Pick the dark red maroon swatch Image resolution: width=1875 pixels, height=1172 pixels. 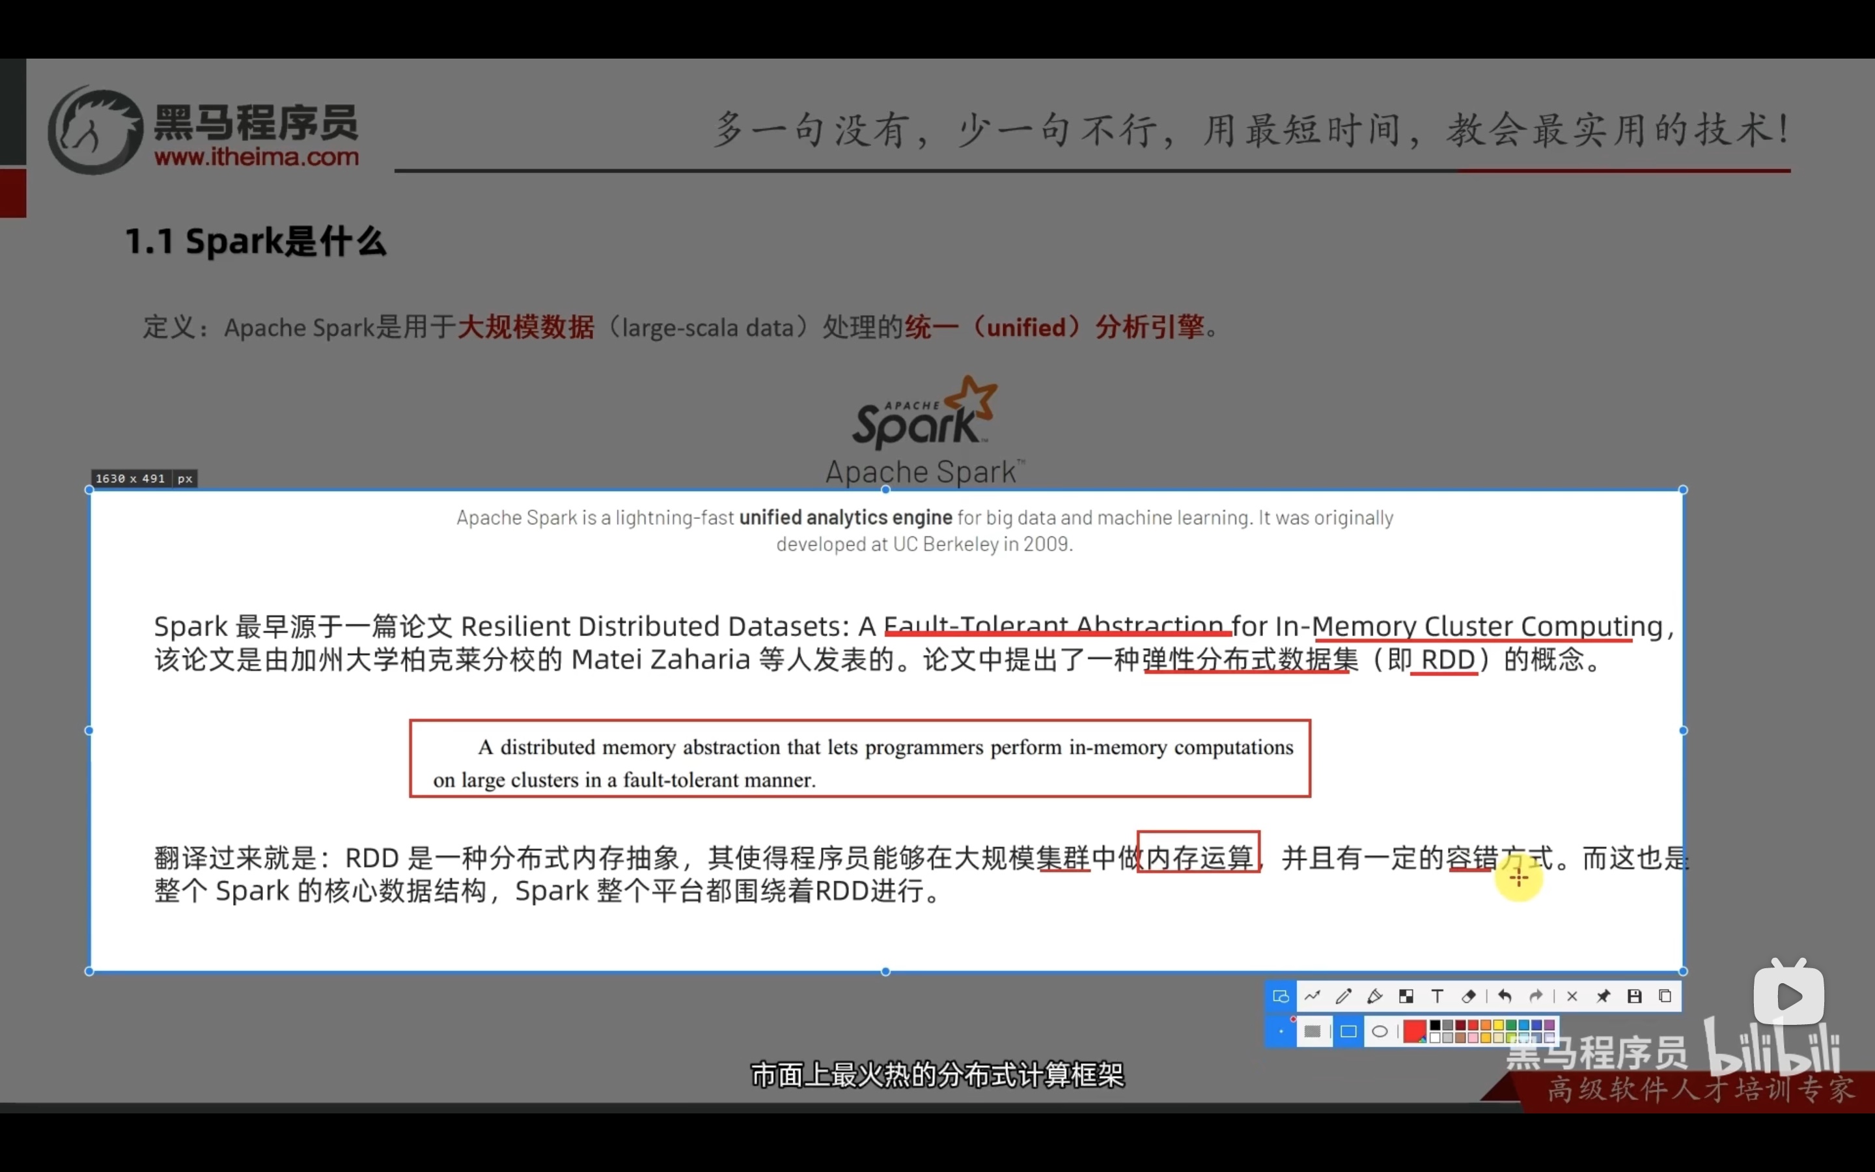(1460, 1025)
